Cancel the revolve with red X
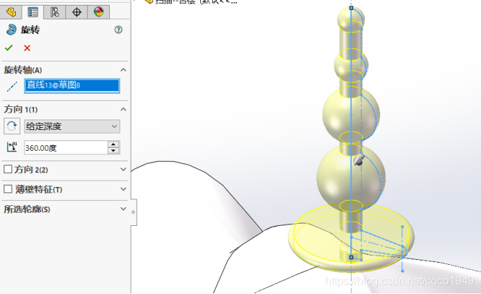 click(27, 48)
